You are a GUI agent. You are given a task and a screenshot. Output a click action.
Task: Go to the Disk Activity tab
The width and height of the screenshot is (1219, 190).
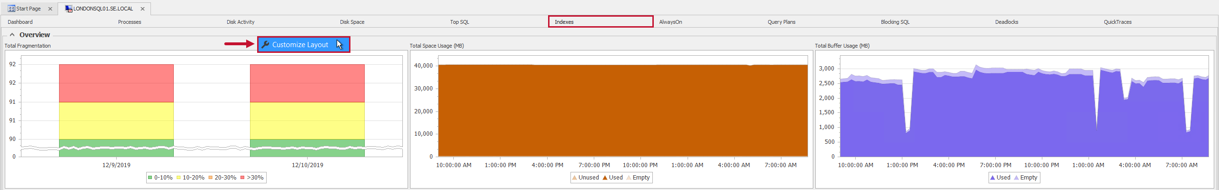[x=240, y=22]
